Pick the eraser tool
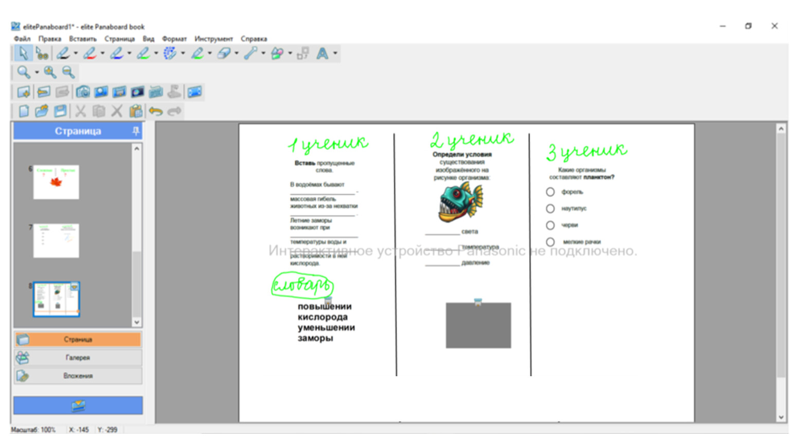792x444 pixels. (224, 53)
